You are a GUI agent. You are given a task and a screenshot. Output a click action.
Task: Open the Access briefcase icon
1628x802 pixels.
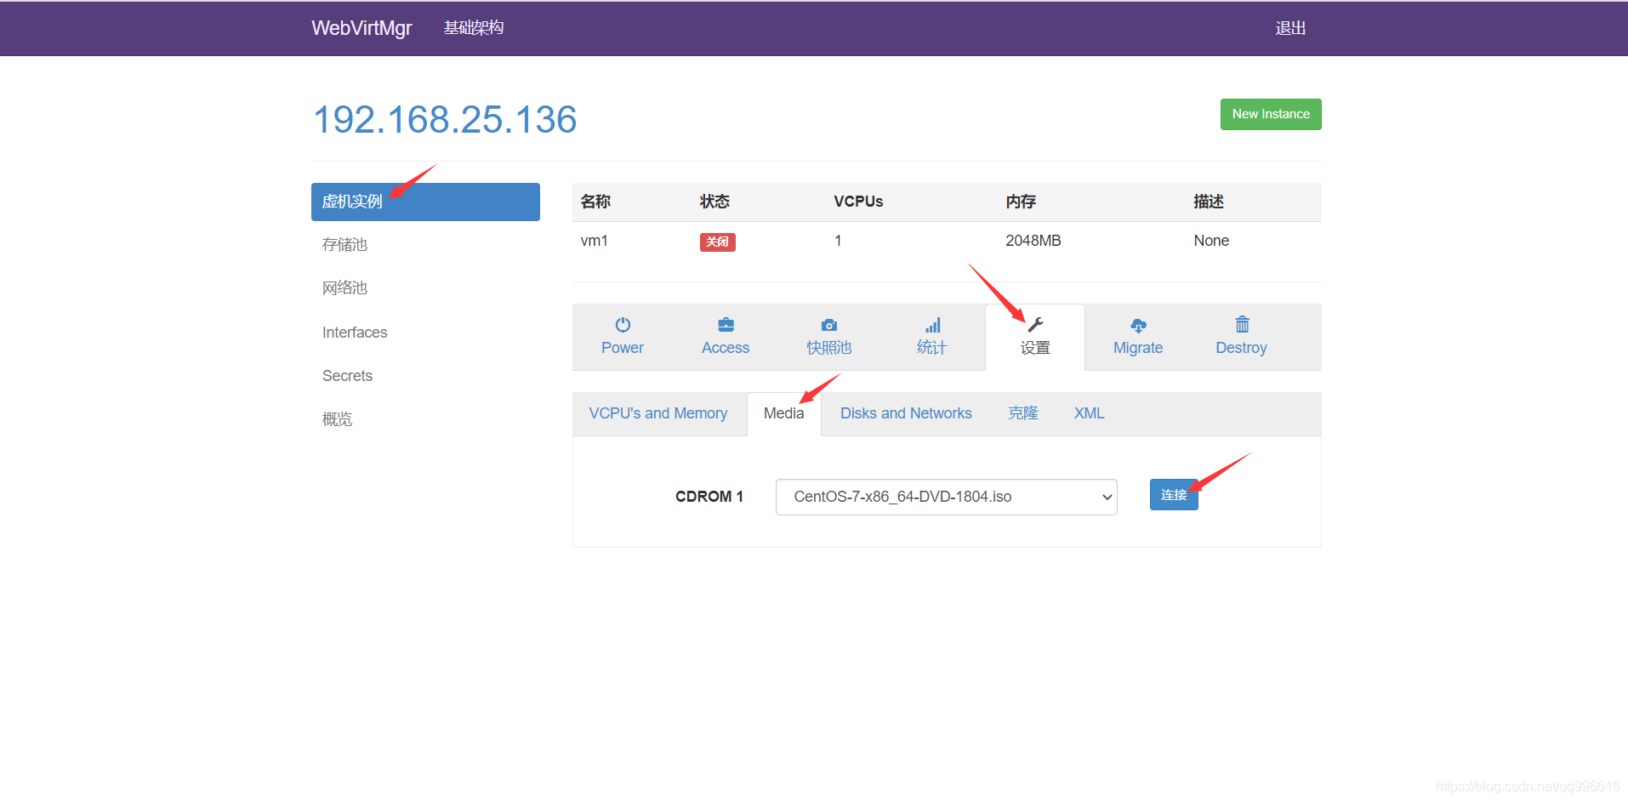[x=726, y=325]
